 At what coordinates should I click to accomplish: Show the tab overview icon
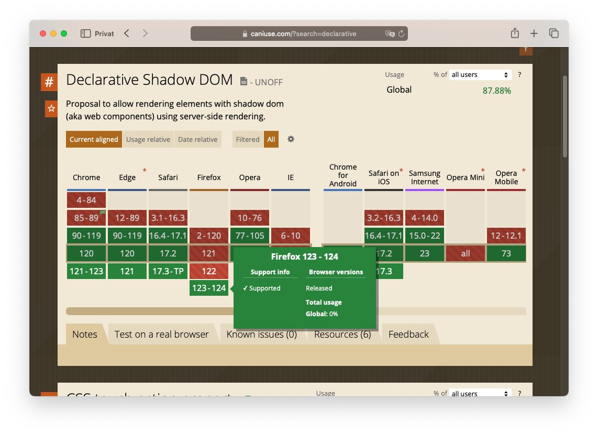[554, 34]
